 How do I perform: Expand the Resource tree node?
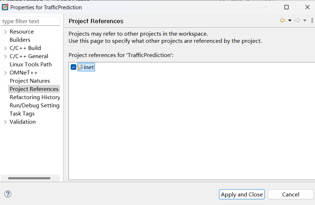point(5,32)
